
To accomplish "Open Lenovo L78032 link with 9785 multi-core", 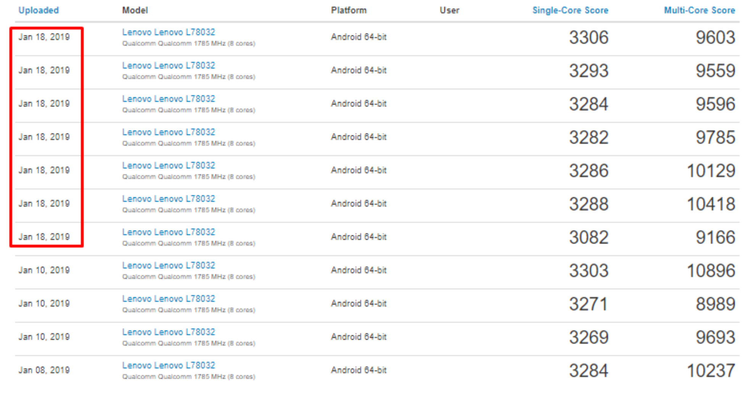I will click(x=169, y=132).
